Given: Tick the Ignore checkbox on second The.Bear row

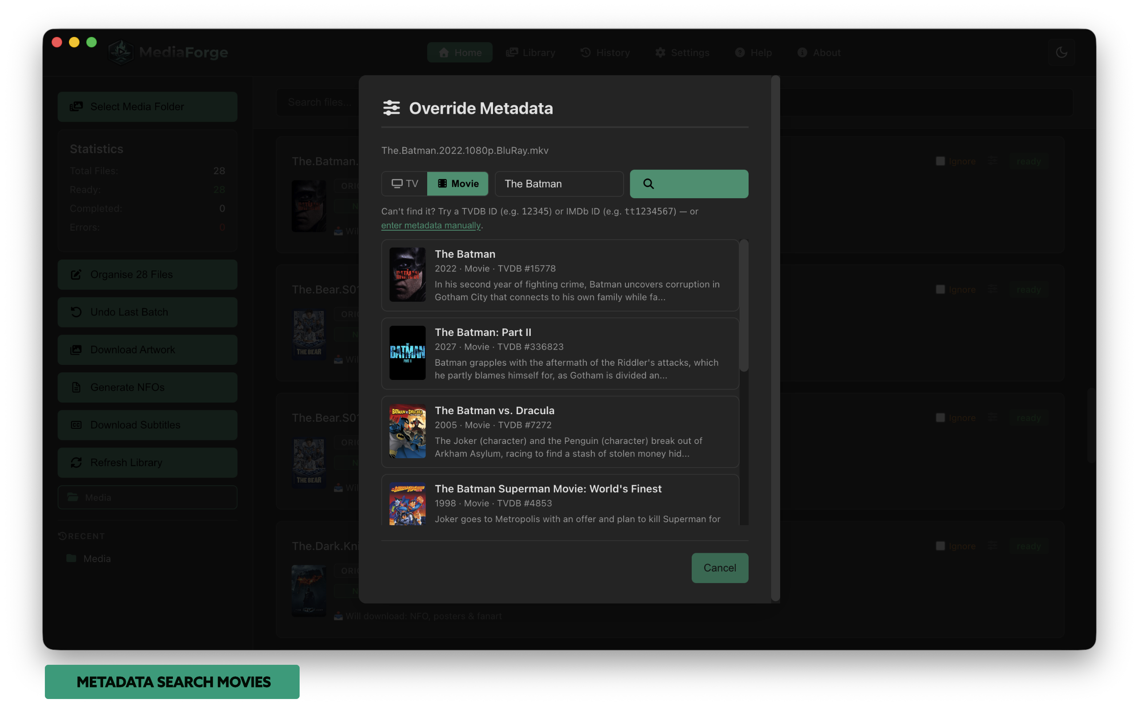Looking at the screenshot, I should click(x=940, y=418).
